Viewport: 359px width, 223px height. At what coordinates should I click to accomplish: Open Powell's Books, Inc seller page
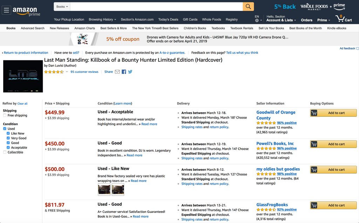275,143
